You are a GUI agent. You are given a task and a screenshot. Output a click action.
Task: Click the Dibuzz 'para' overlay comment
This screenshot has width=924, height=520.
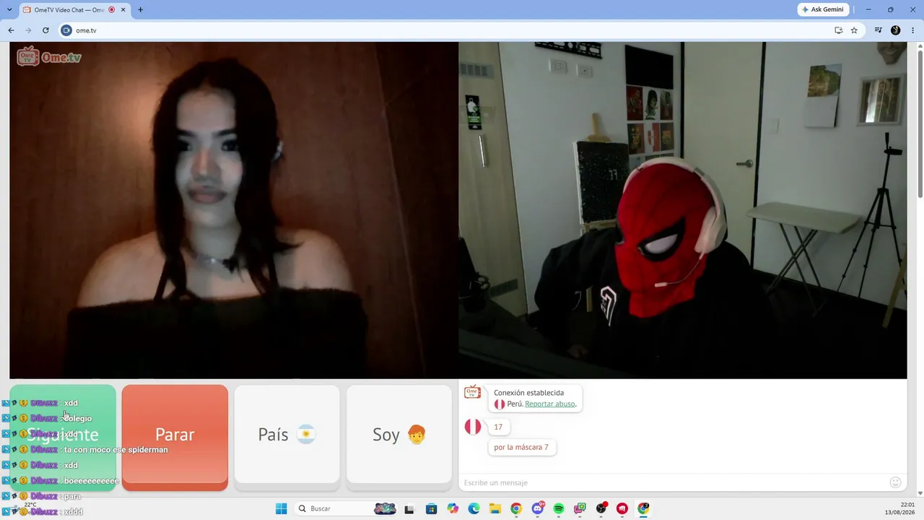click(x=72, y=496)
